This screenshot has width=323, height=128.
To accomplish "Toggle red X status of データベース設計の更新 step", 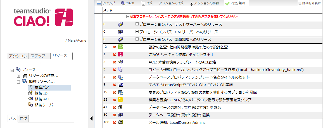I will point(114,115).
